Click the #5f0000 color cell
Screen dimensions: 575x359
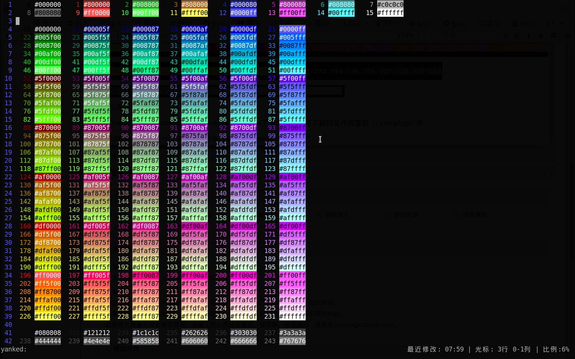[48, 78]
